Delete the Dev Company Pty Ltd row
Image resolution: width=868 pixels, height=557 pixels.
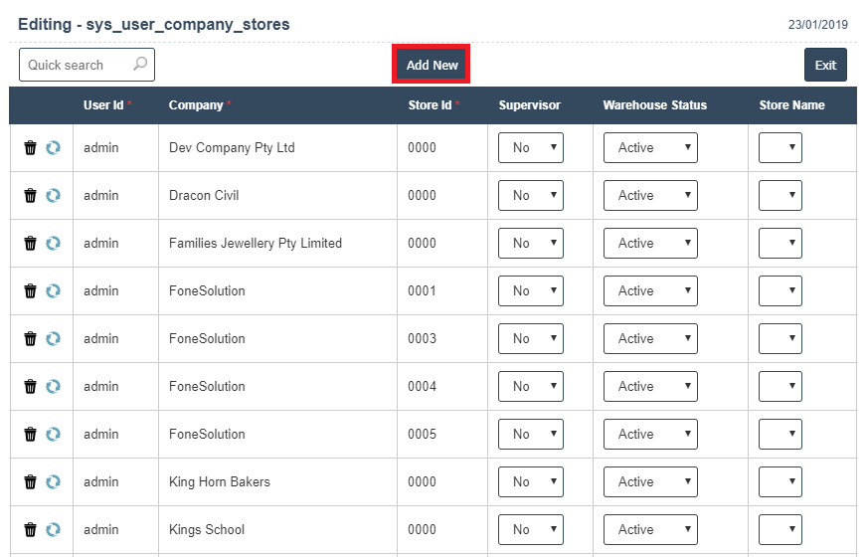pos(30,148)
